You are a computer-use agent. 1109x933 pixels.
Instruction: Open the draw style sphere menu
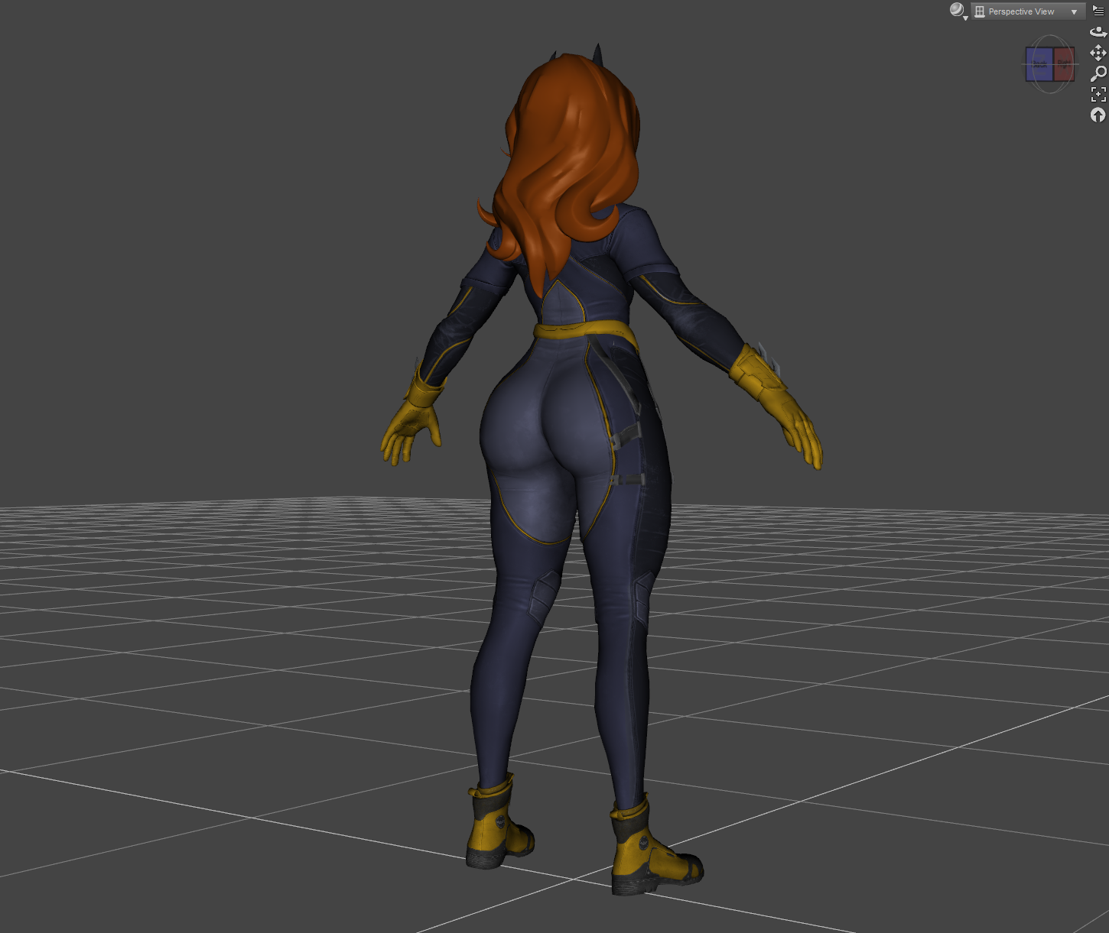tap(958, 11)
